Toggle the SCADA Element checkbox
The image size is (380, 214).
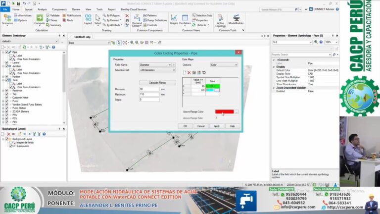pyautogui.click(x=7, y=111)
